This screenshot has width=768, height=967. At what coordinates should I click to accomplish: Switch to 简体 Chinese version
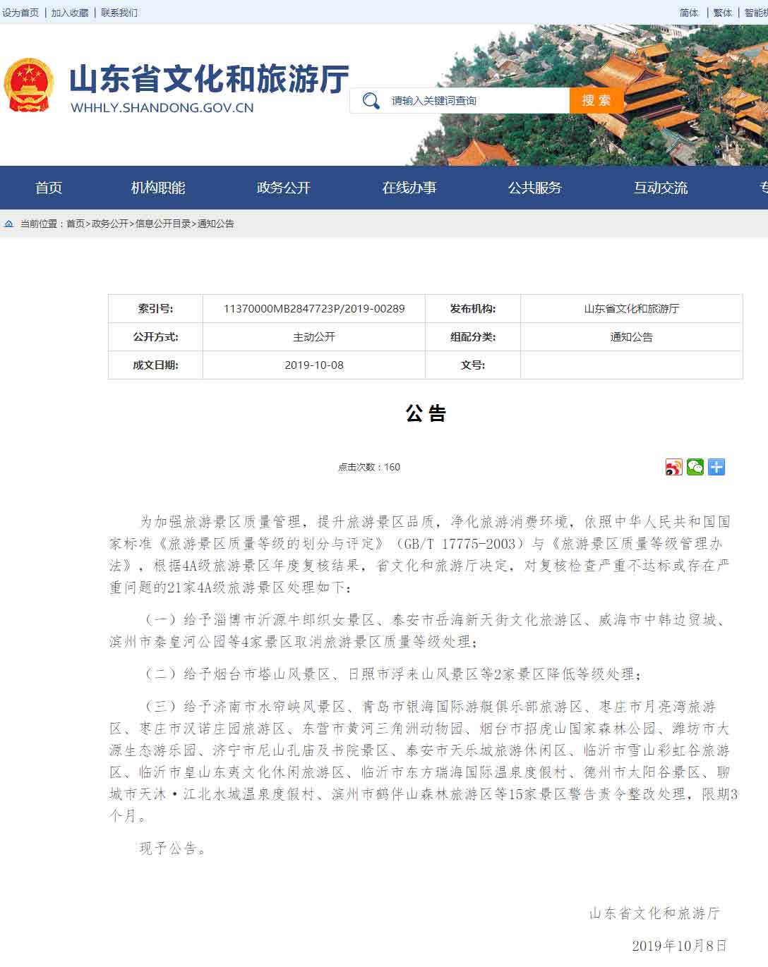pyautogui.click(x=689, y=13)
